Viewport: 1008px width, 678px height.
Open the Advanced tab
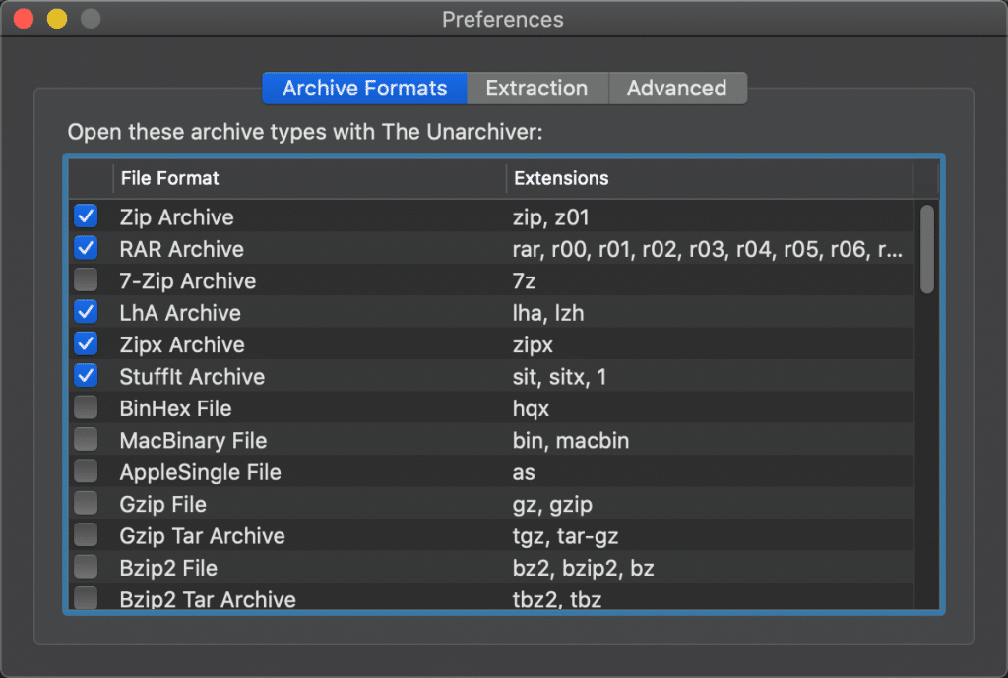pos(676,89)
